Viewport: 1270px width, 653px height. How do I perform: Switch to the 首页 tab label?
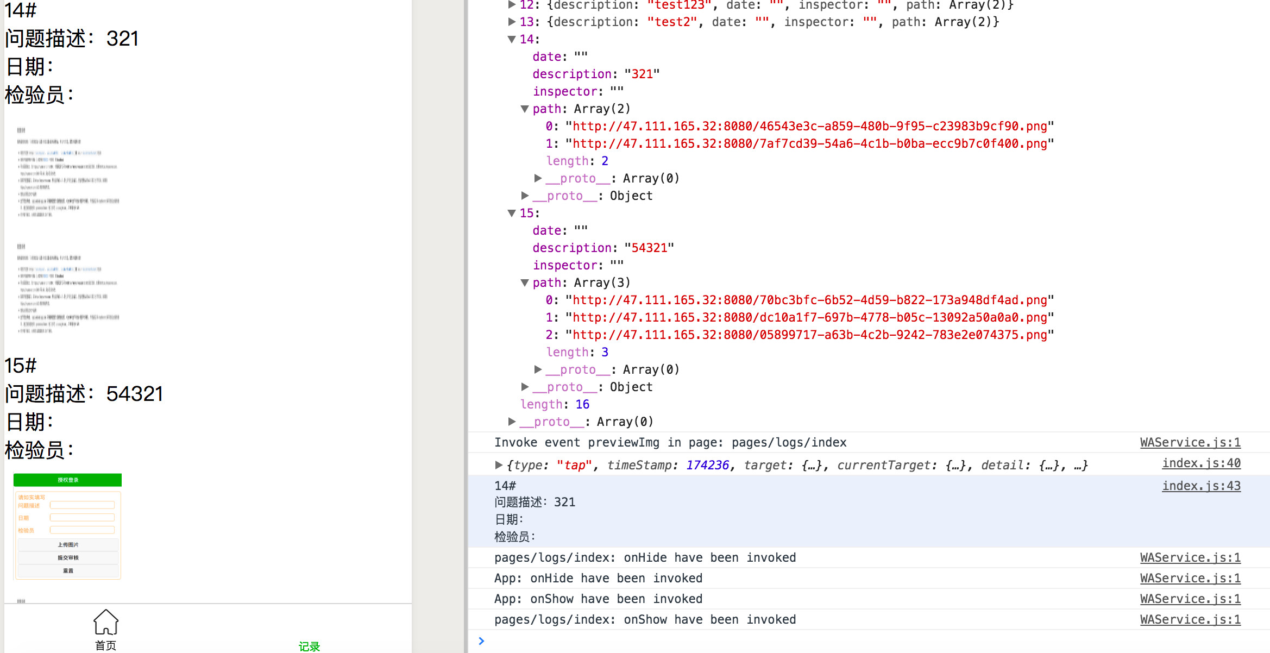tap(105, 645)
